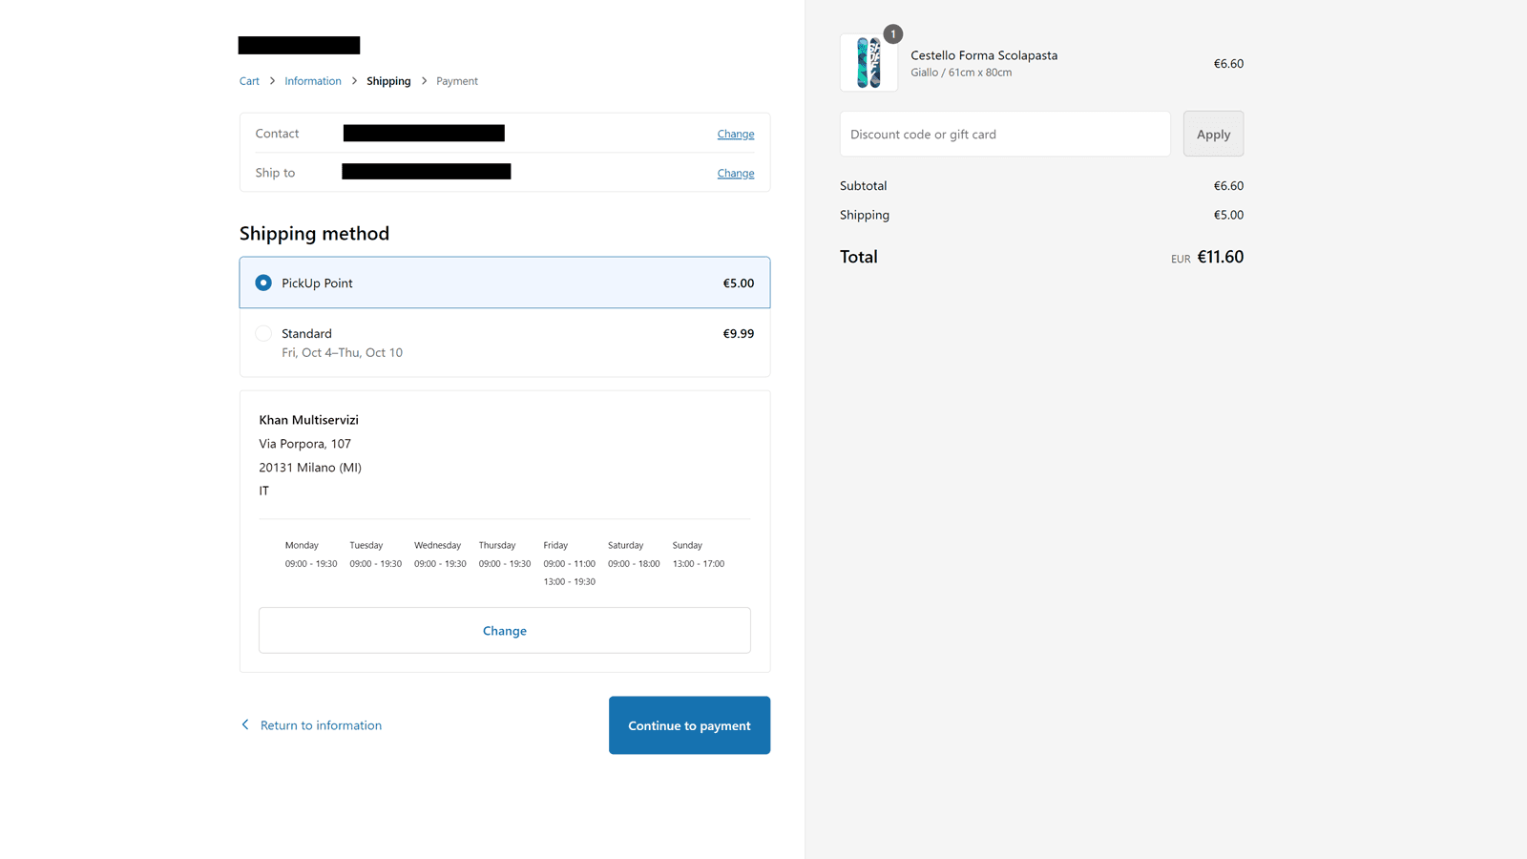Click Change link next to Ship to

tap(735, 174)
